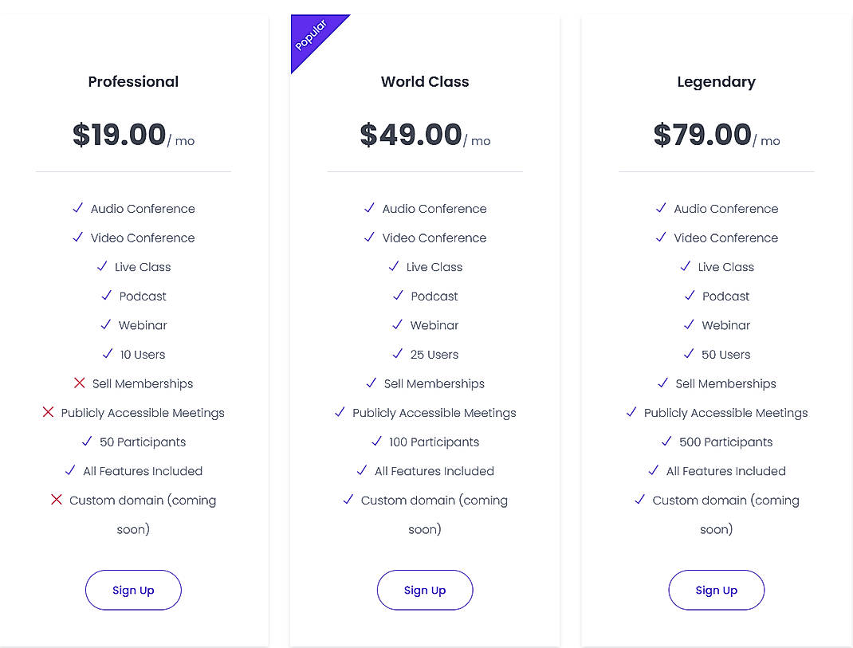
Task: Click Sign Up under the Professional plan
Action: pyautogui.click(x=133, y=590)
